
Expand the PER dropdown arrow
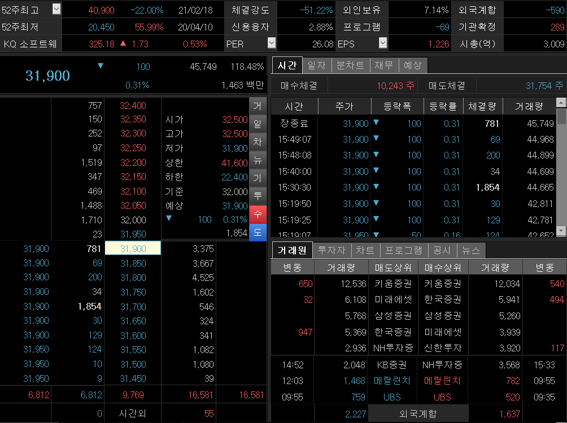[272, 43]
